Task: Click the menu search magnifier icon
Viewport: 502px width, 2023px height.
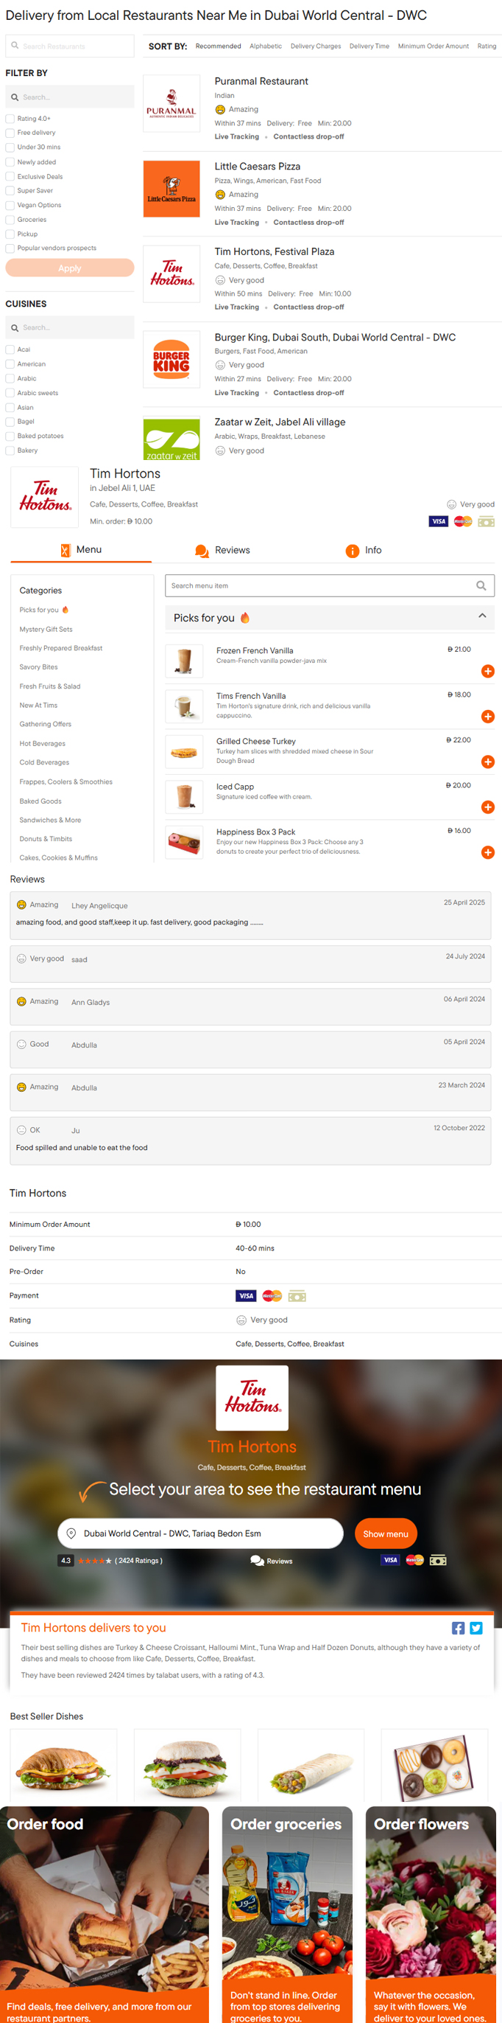Action: tap(481, 585)
